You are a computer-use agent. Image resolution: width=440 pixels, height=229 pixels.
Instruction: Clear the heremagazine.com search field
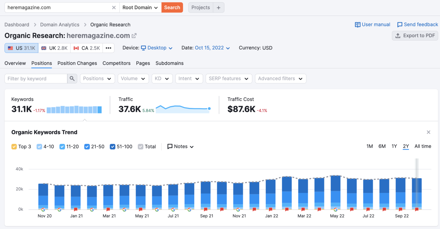[x=114, y=8]
